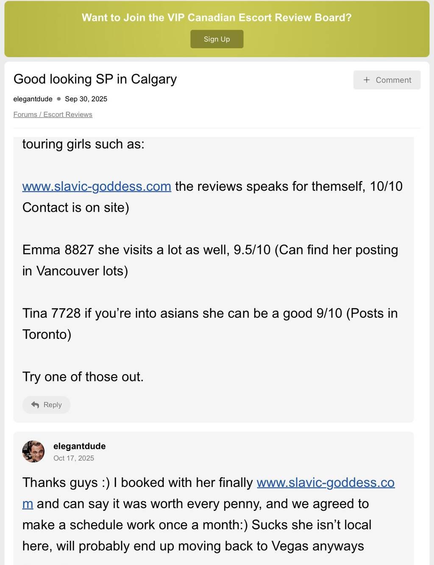Follow the slavic-goddess link in elegantdude's reply
434x565 pixels.
(x=325, y=483)
